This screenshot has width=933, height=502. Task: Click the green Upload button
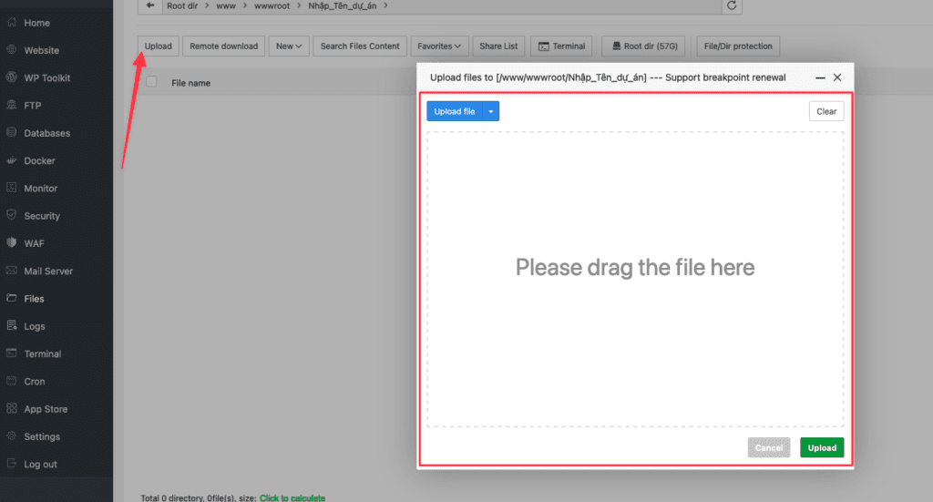point(822,448)
